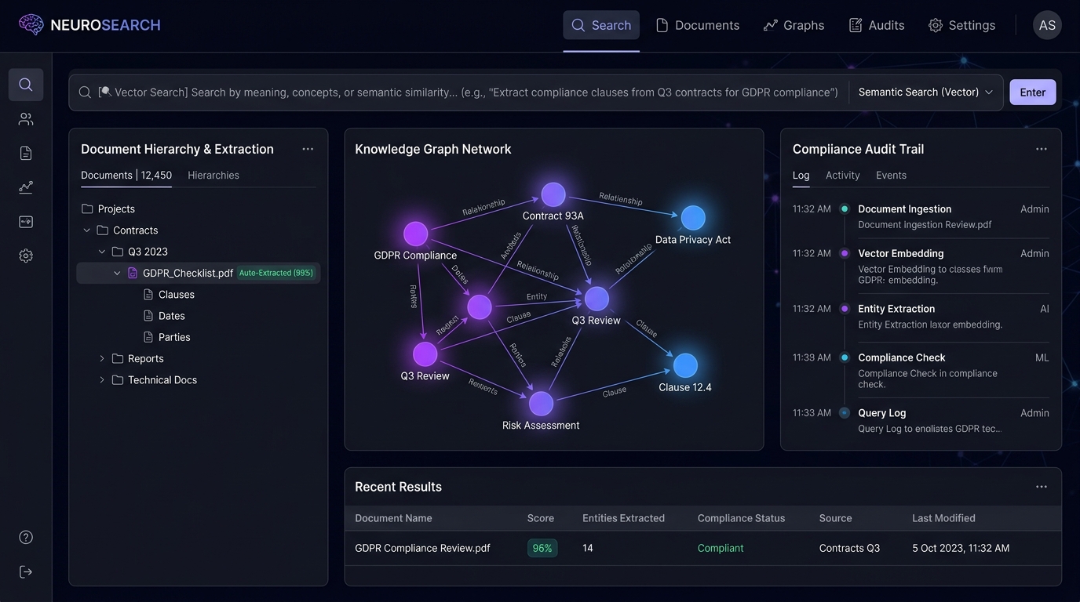Switch audit trail to Events tab
The width and height of the screenshot is (1080, 602).
click(891, 175)
